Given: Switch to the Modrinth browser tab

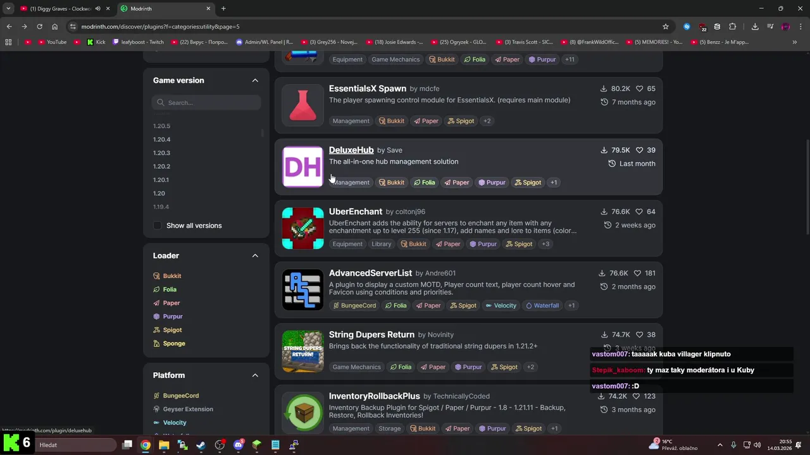Looking at the screenshot, I should tap(165, 9).
